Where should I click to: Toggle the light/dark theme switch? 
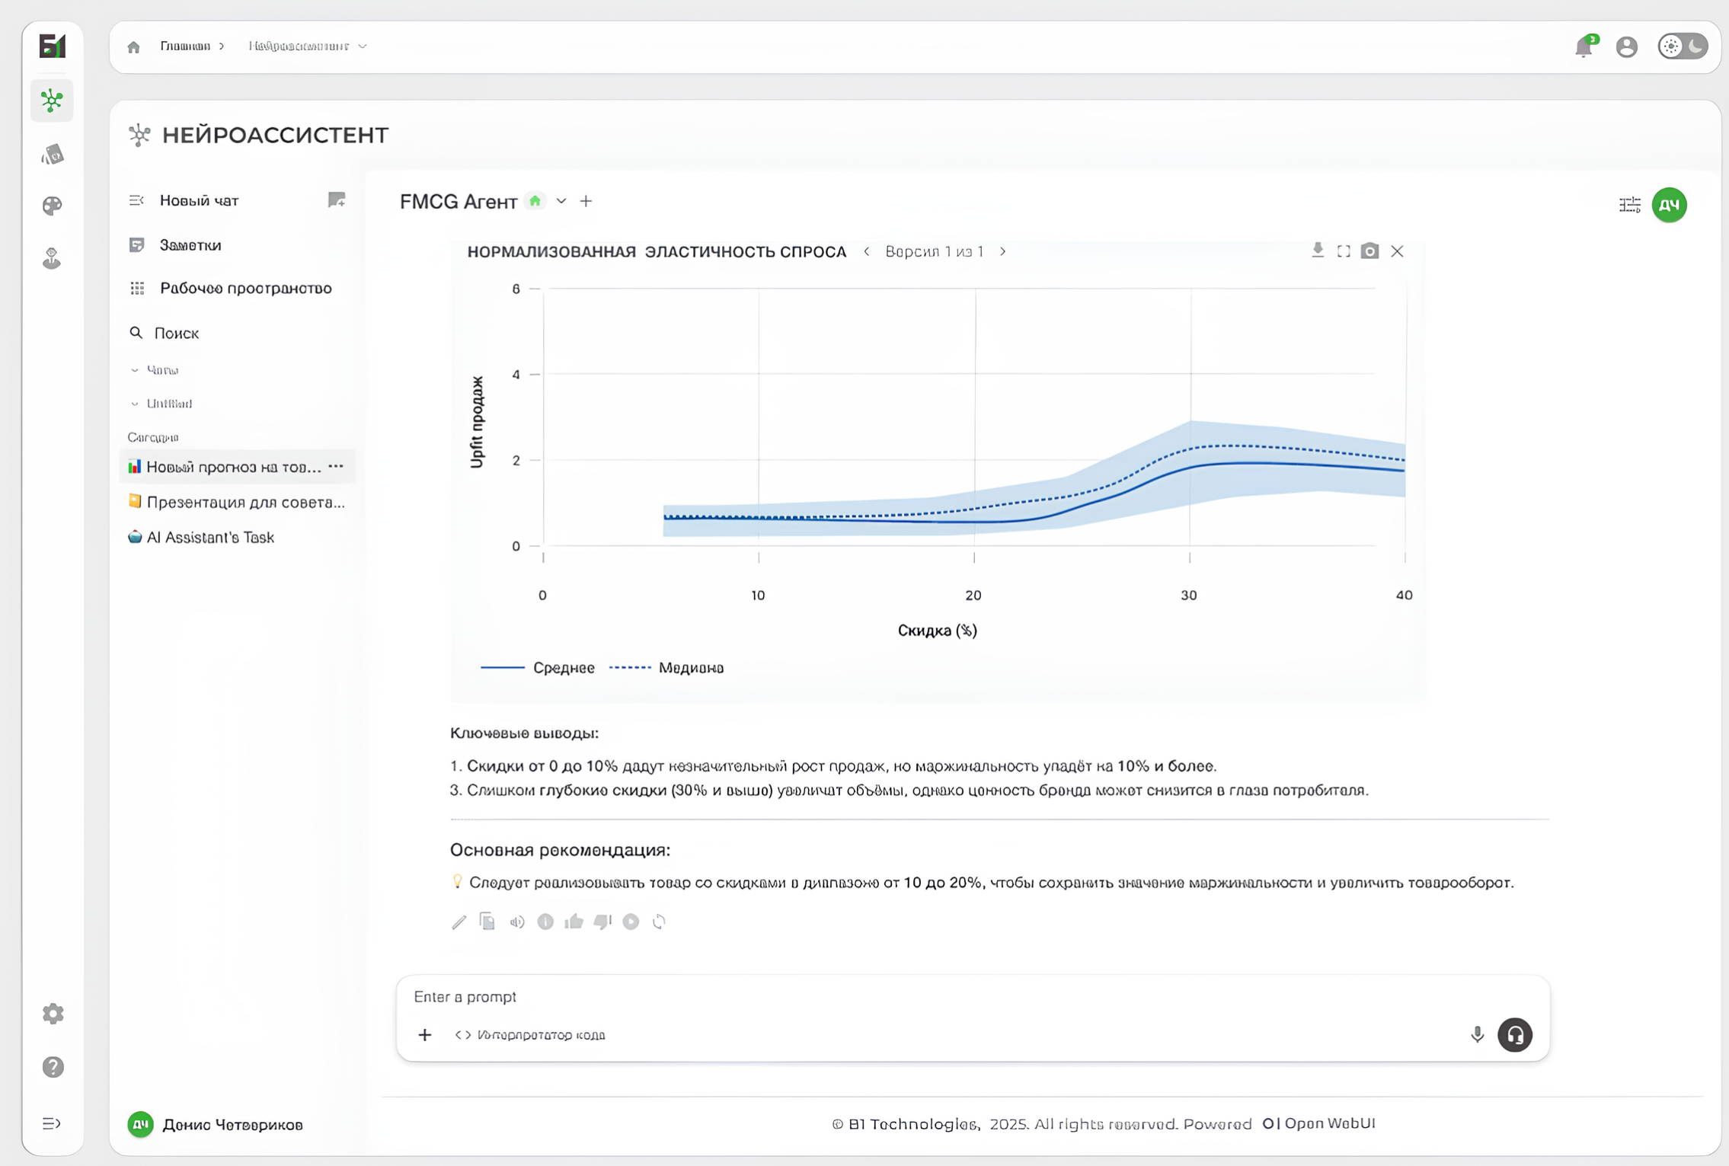[x=1683, y=46]
